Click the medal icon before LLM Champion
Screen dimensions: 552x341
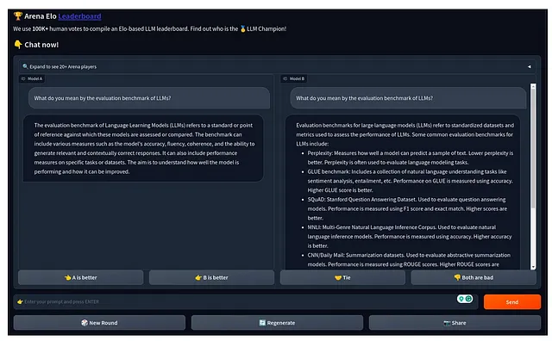tap(243, 28)
